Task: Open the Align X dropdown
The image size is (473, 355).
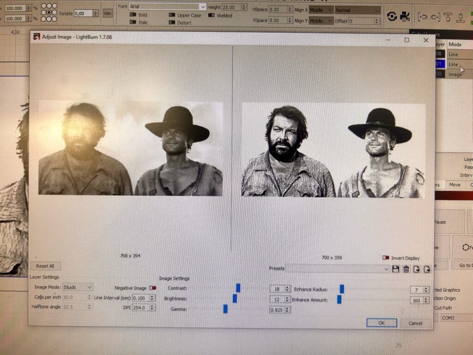Action: pos(321,10)
